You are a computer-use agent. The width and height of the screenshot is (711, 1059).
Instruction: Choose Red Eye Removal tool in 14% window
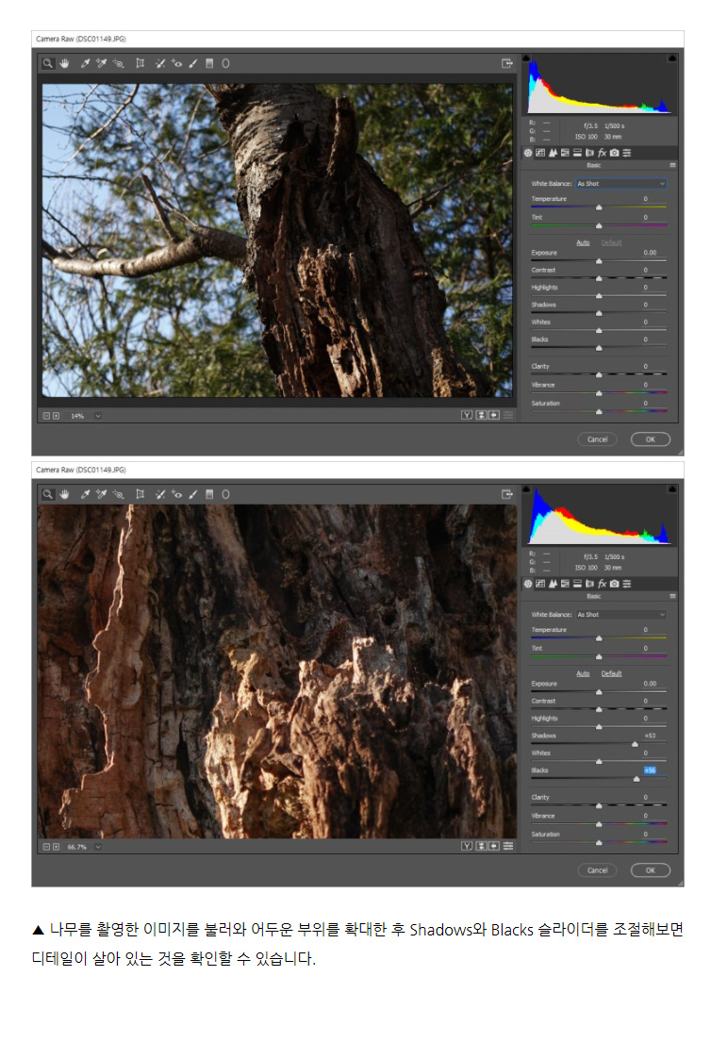pos(177,63)
